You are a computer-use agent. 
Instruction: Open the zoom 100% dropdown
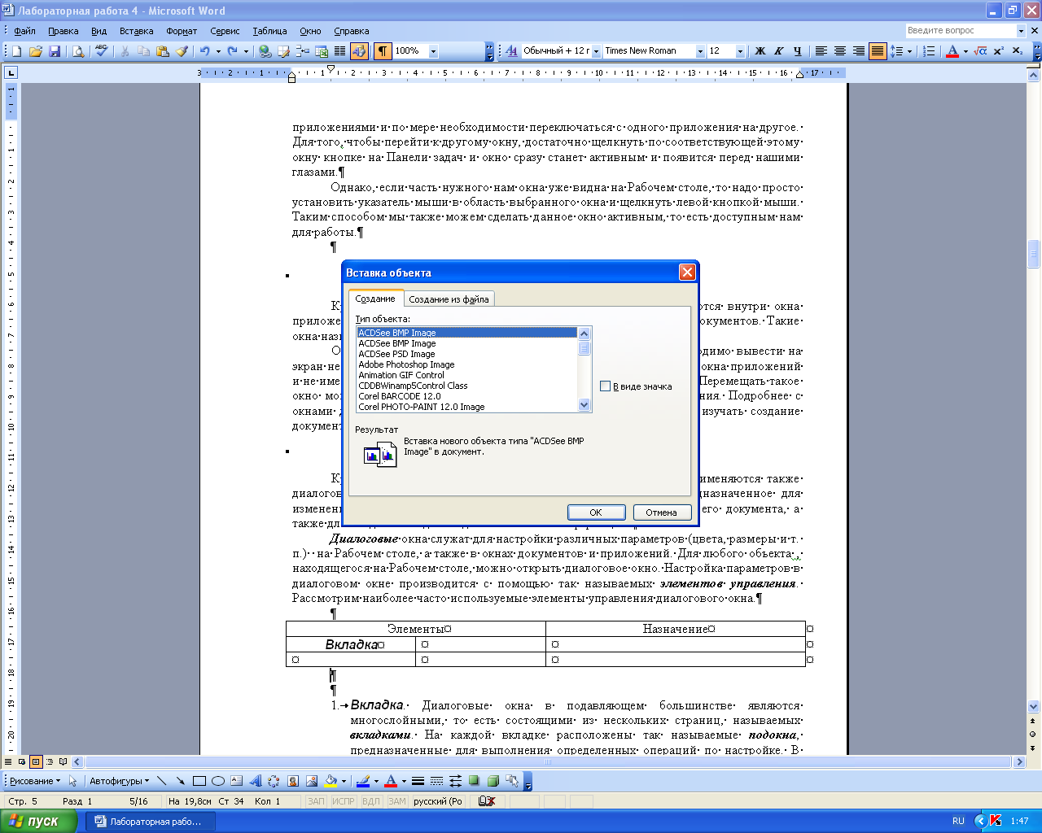coord(433,51)
